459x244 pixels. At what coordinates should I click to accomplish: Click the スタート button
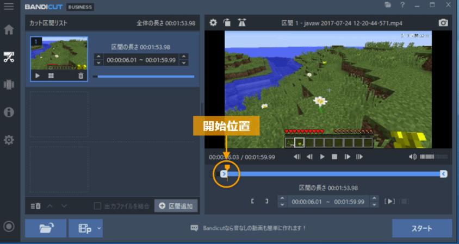[x=422, y=228]
